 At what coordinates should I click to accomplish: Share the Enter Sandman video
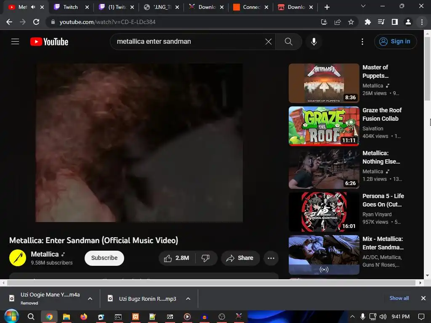click(240, 258)
